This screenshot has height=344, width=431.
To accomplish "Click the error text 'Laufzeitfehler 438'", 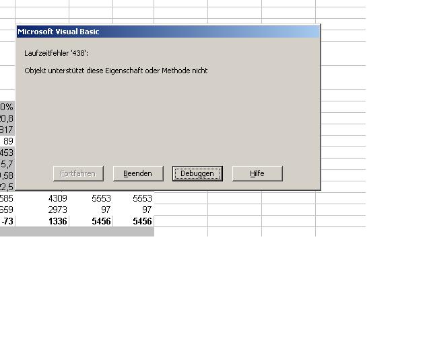I will point(57,53).
